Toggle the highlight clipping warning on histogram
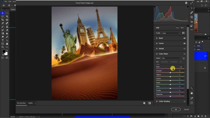This screenshot has height=118, width=210. pyautogui.click(x=187, y=7)
